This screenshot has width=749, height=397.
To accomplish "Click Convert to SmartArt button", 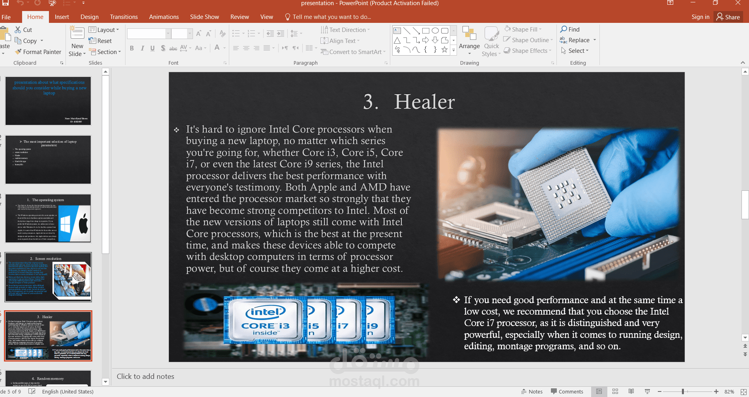I will [x=353, y=52].
